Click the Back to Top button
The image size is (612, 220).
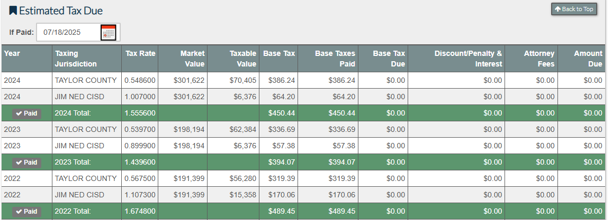pos(574,9)
